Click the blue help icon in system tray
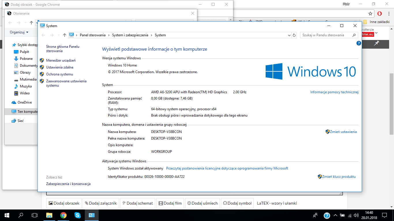The image size is (394, 221). (327, 215)
